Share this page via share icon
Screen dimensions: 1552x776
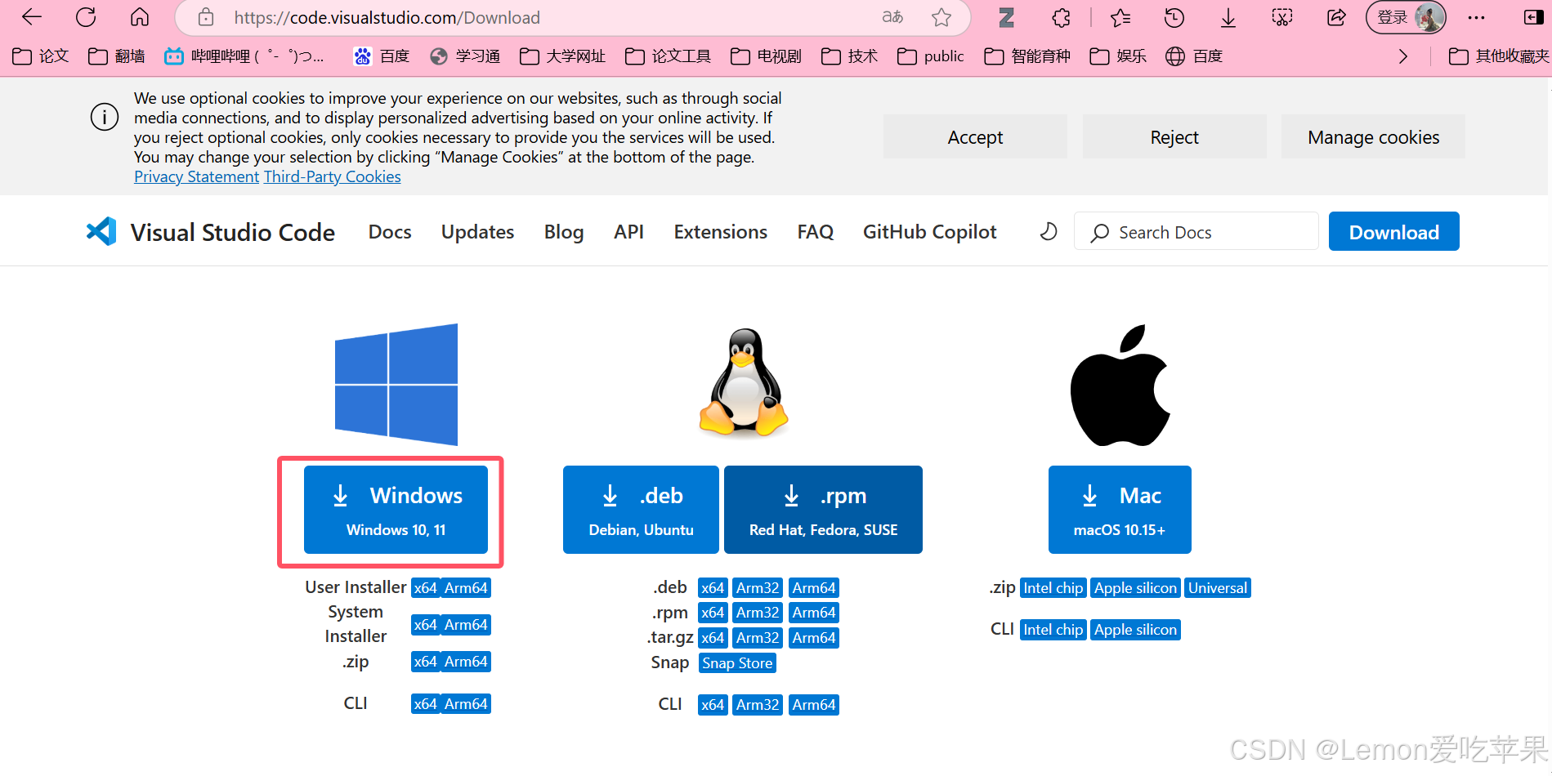pyautogui.click(x=1336, y=17)
